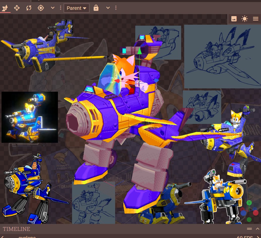
Task: Click the TIMELINE panel title
Action: 16,229
